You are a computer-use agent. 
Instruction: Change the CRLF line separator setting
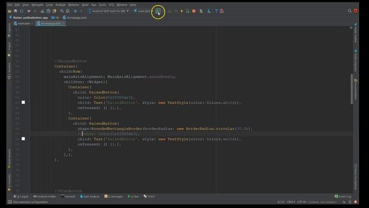pyautogui.click(x=291, y=202)
